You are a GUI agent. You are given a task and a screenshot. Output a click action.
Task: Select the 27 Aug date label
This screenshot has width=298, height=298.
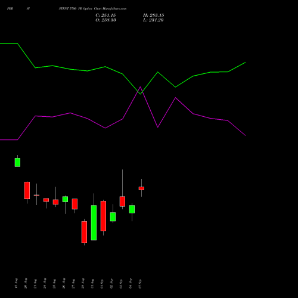(x=73, y=283)
